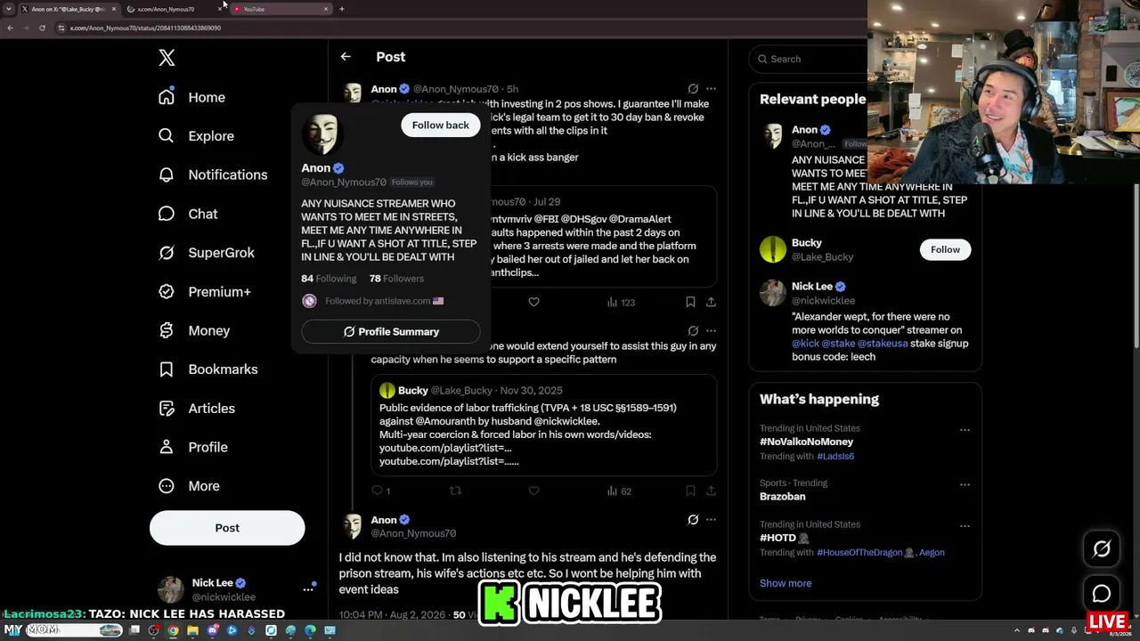Open Premium+ in the sidebar
This screenshot has height=641, width=1140.
coord(205,292)
